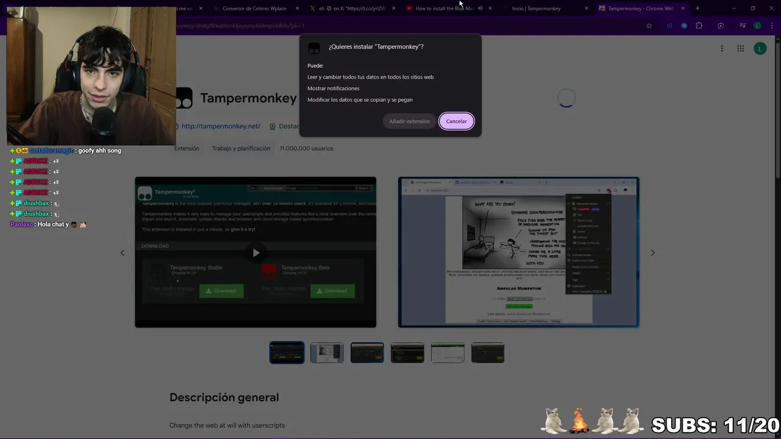Viewport: 781px width, 439px height.
Task: Close the How to install the Blue Marble tab
Action: pyautogui.click(x=490, y=9)
